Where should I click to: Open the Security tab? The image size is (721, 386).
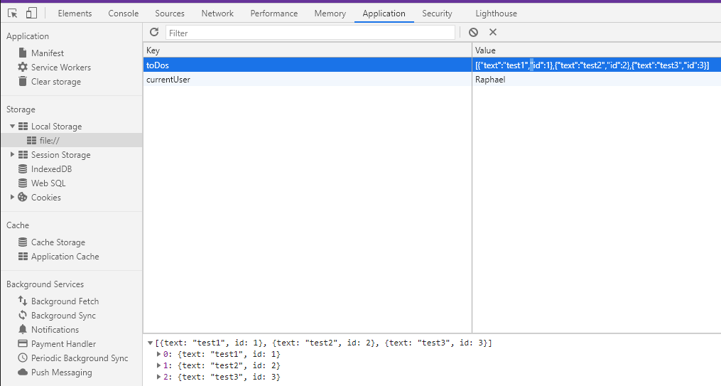[x=437, y=14]
